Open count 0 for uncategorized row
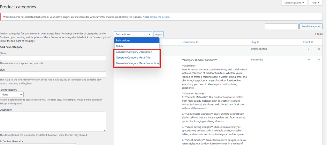This screenshot has width=327, height=145. point(308,49)
